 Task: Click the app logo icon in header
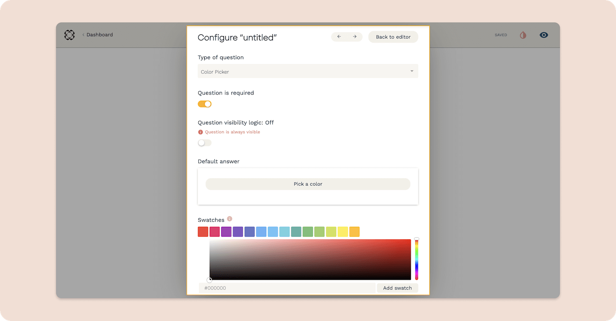(x=70, y=35)
